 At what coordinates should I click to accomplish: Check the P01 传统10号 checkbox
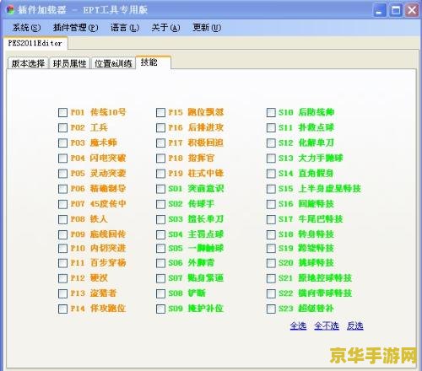62,112
